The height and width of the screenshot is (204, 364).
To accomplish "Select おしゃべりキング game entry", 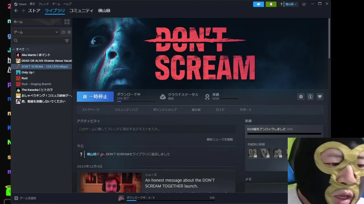I will [x=42, y=95].
